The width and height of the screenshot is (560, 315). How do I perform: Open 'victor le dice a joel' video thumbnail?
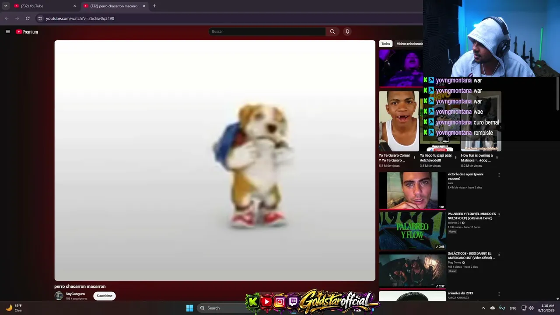(x=413, y=191)
